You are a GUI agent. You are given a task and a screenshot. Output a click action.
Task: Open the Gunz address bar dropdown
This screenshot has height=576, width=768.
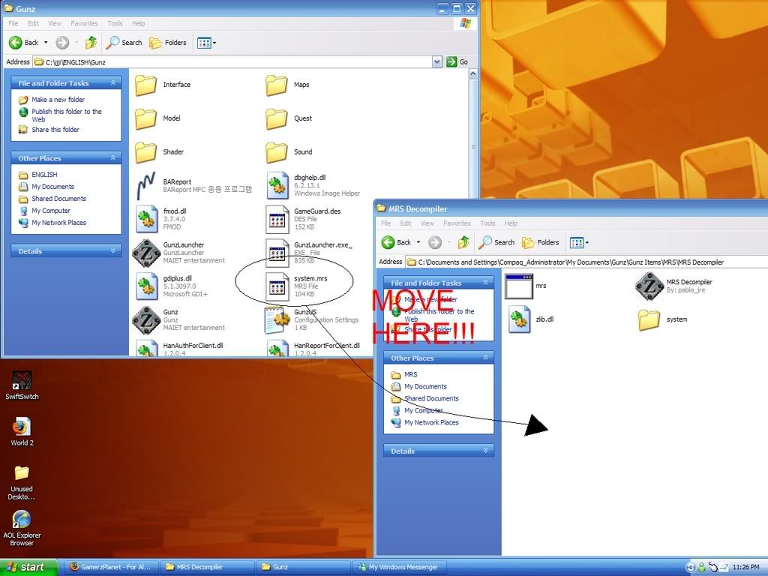pyautogui.click(x=437, y=61)
